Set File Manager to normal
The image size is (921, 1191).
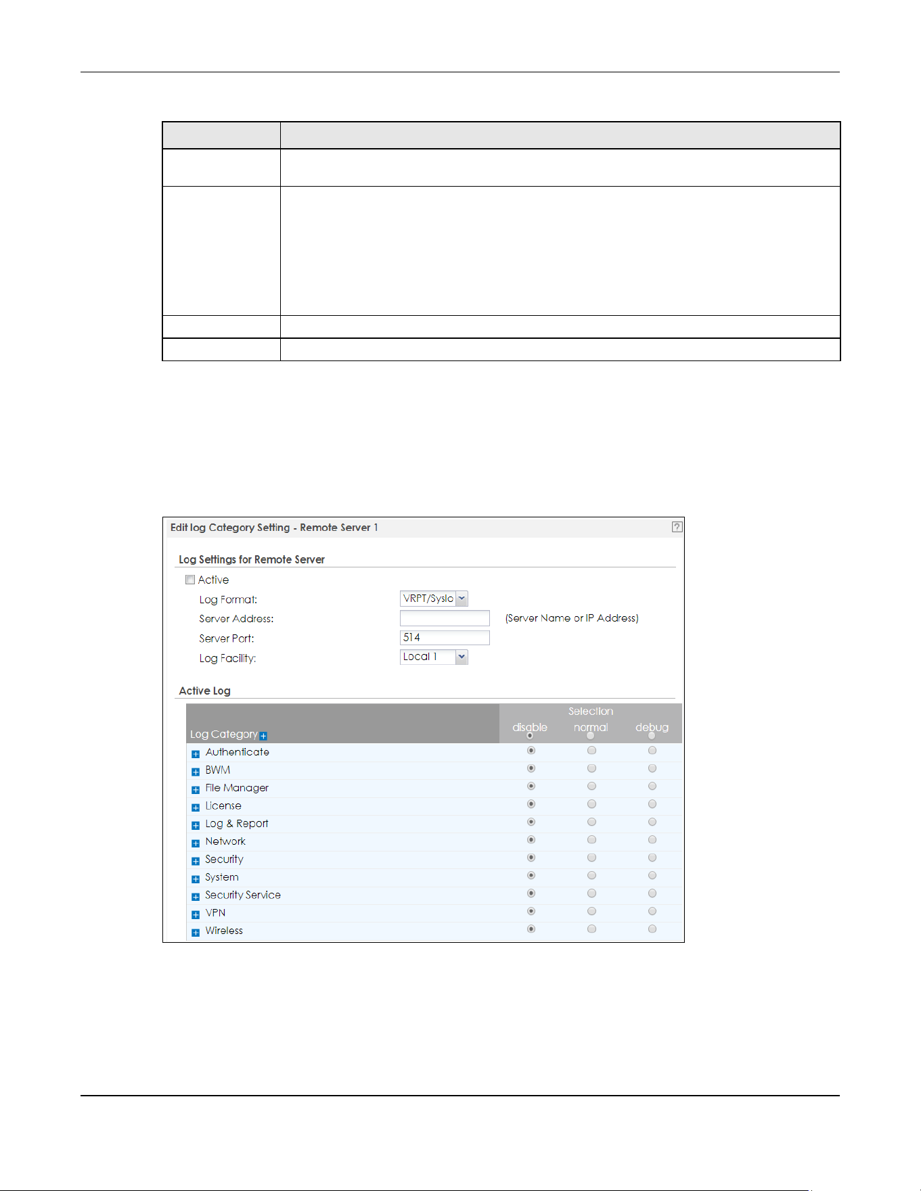pyautogui.click(x=591, y=786)
